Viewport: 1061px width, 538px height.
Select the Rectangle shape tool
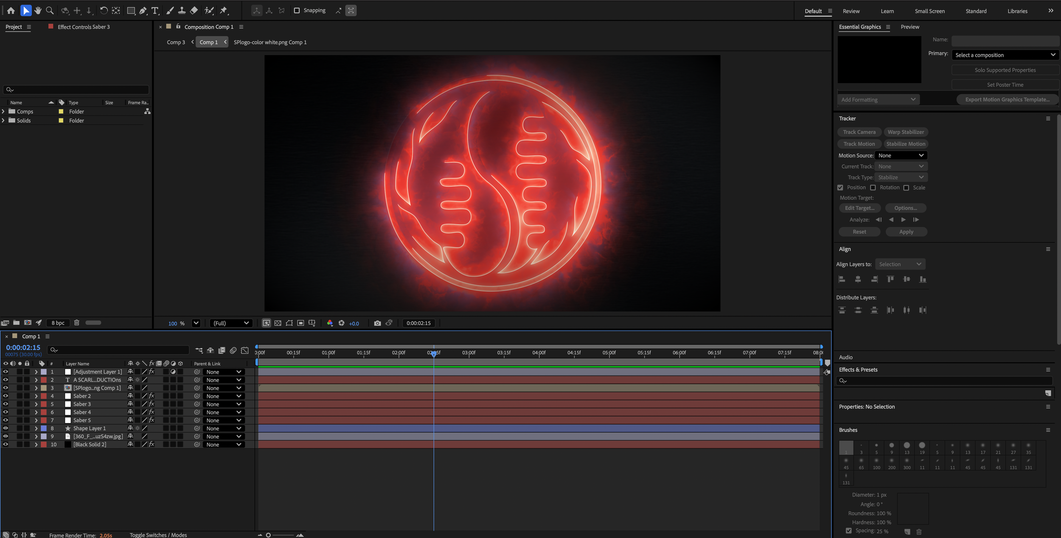point(131,11)
